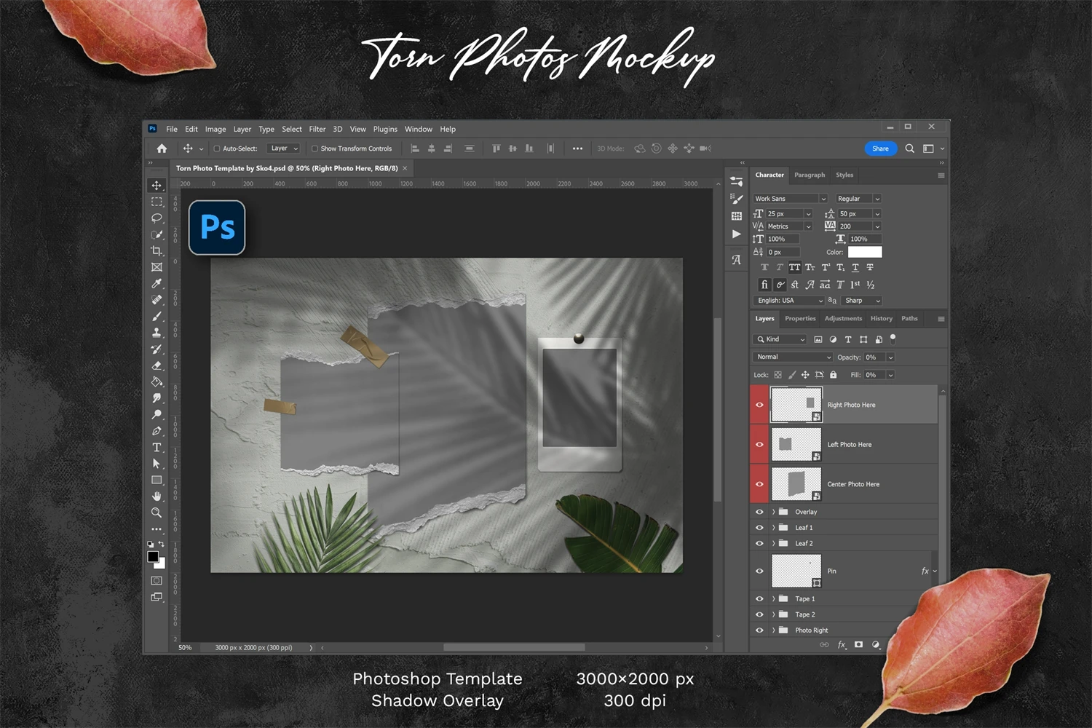Expand the Overlay layer group
This screenshot has width=1092, height=728.
(773, 512)
